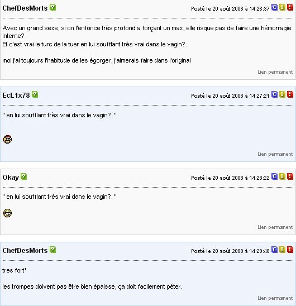Click green profile icon beside Okay username
The width and height of the screenshot is (296, 306).
tap(23, 176)
